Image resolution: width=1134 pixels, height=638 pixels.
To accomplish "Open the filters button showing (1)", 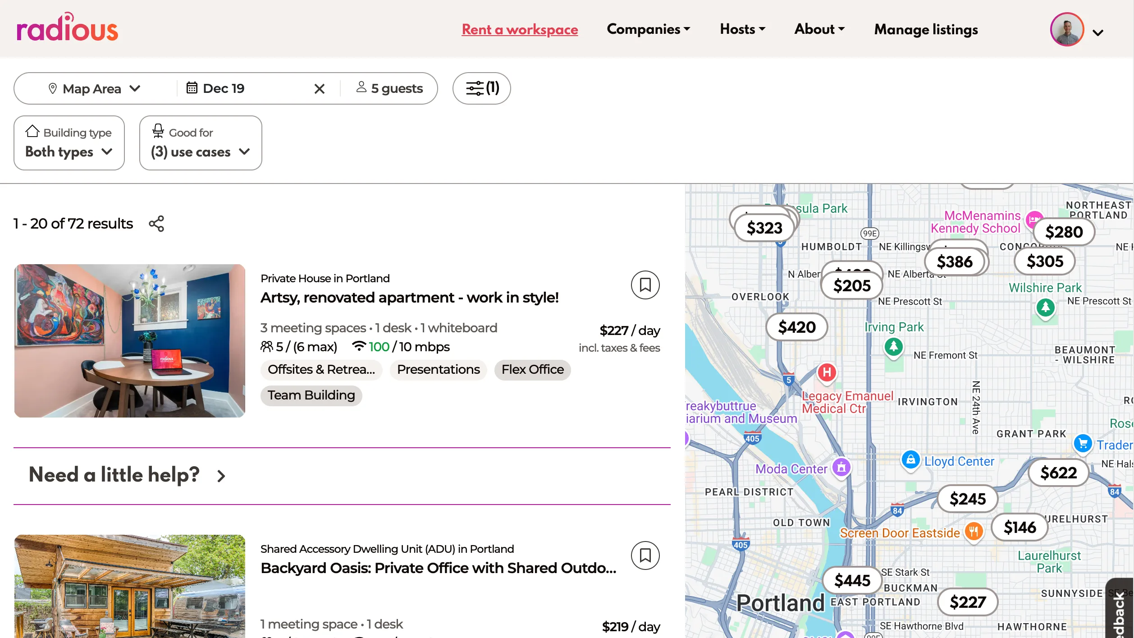I will tap(481, 88).
